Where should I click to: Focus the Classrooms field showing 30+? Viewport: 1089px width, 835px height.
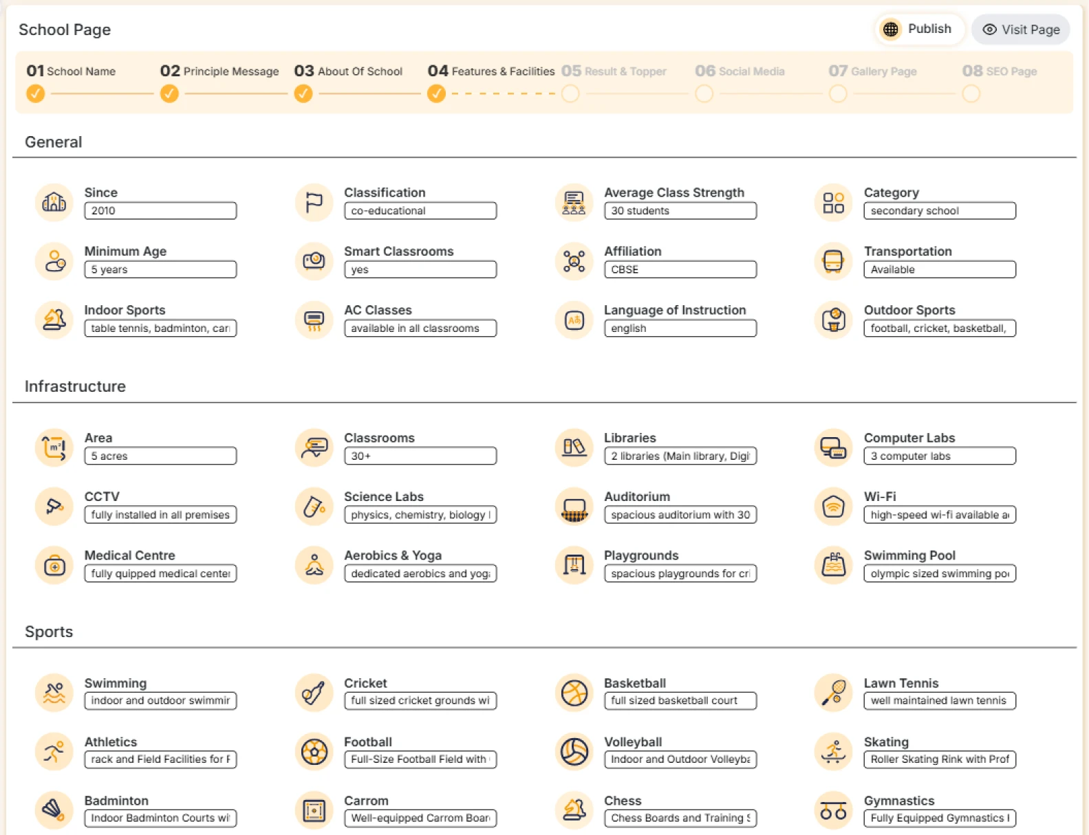click(420, 456)
